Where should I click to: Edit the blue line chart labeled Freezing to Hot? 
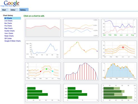pos(43,49)
